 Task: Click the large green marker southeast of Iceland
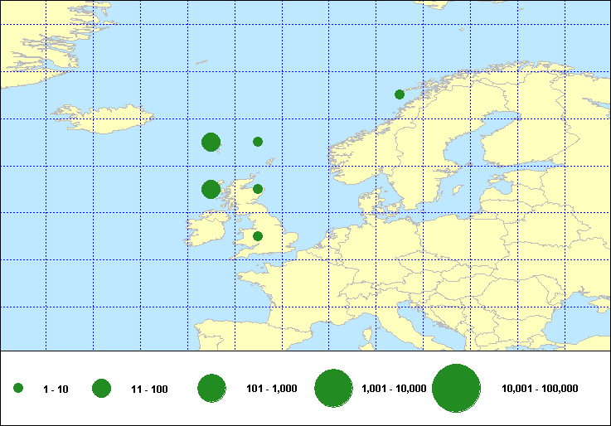(211, 142)
